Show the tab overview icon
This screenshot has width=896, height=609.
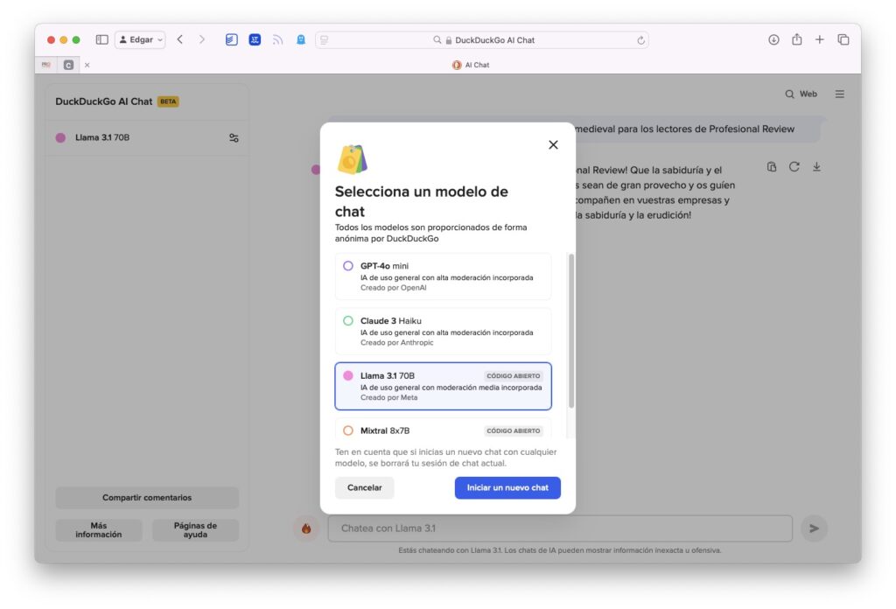coord(843,39)
